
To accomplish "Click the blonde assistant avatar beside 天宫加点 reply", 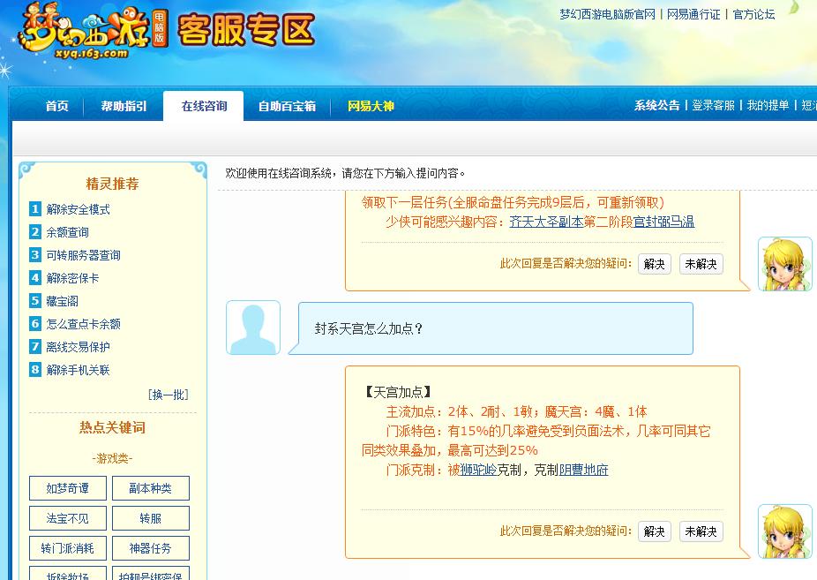I will (784, 531).
